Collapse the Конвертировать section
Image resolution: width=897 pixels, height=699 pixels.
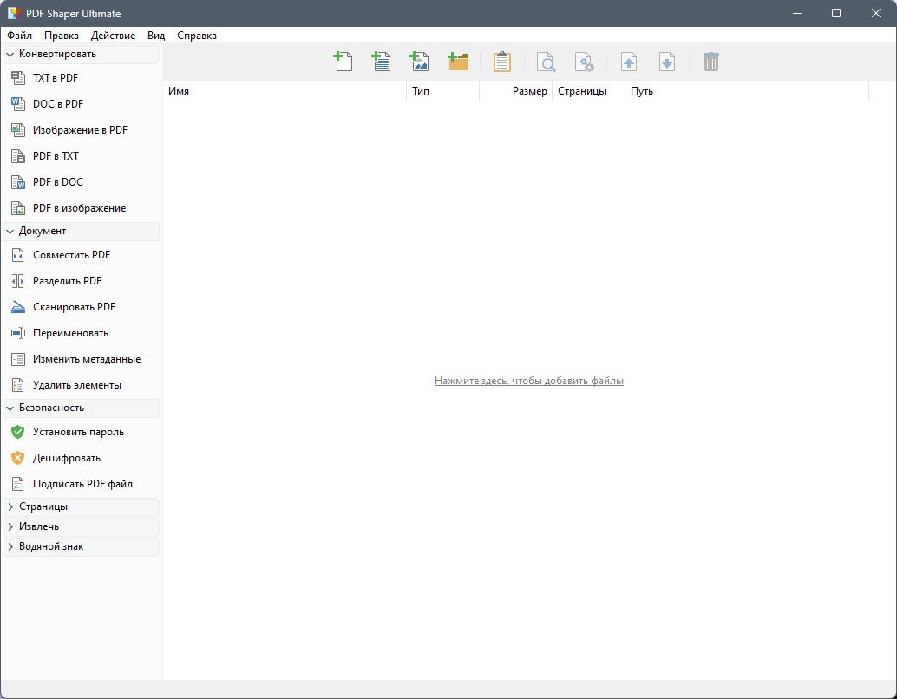[57, 54]
